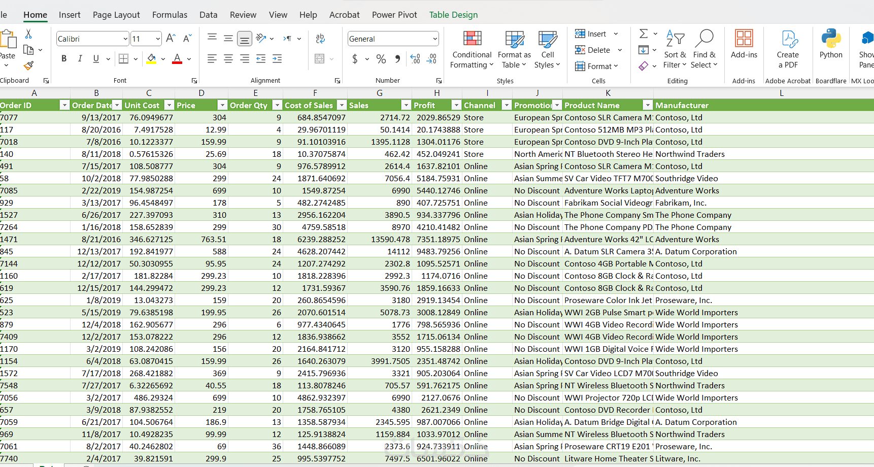The image size is (874, 467).
Task: Select column K header
Action: tap(608, 93)
